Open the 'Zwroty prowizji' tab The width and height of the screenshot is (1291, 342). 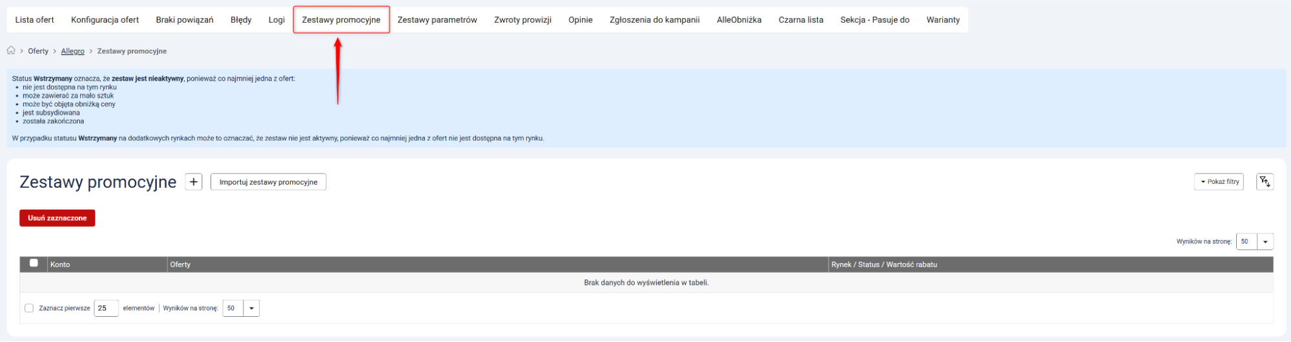522,20
